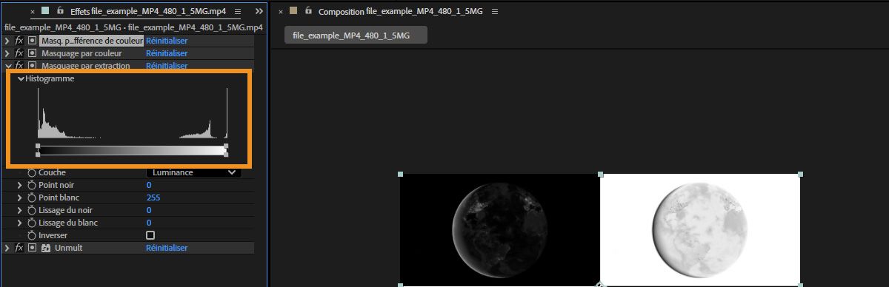
Task: Reset Unmult via Réinitialiser
Action: (167, 248)
